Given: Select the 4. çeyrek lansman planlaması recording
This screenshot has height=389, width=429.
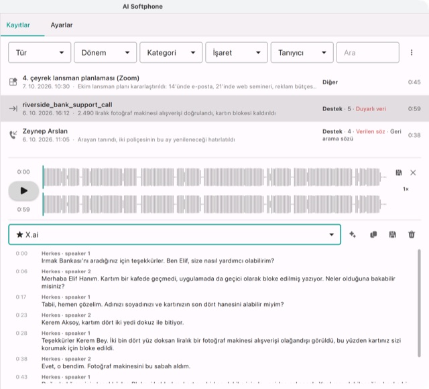Looking at the screenshot, I should coord(214,82).
